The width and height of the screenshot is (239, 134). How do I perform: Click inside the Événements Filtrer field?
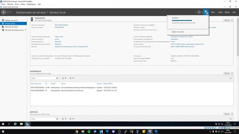pos(43,78)
